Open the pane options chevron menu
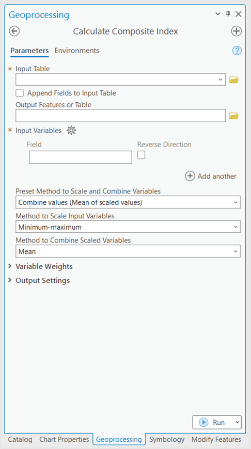 click(x=218, y=14)
